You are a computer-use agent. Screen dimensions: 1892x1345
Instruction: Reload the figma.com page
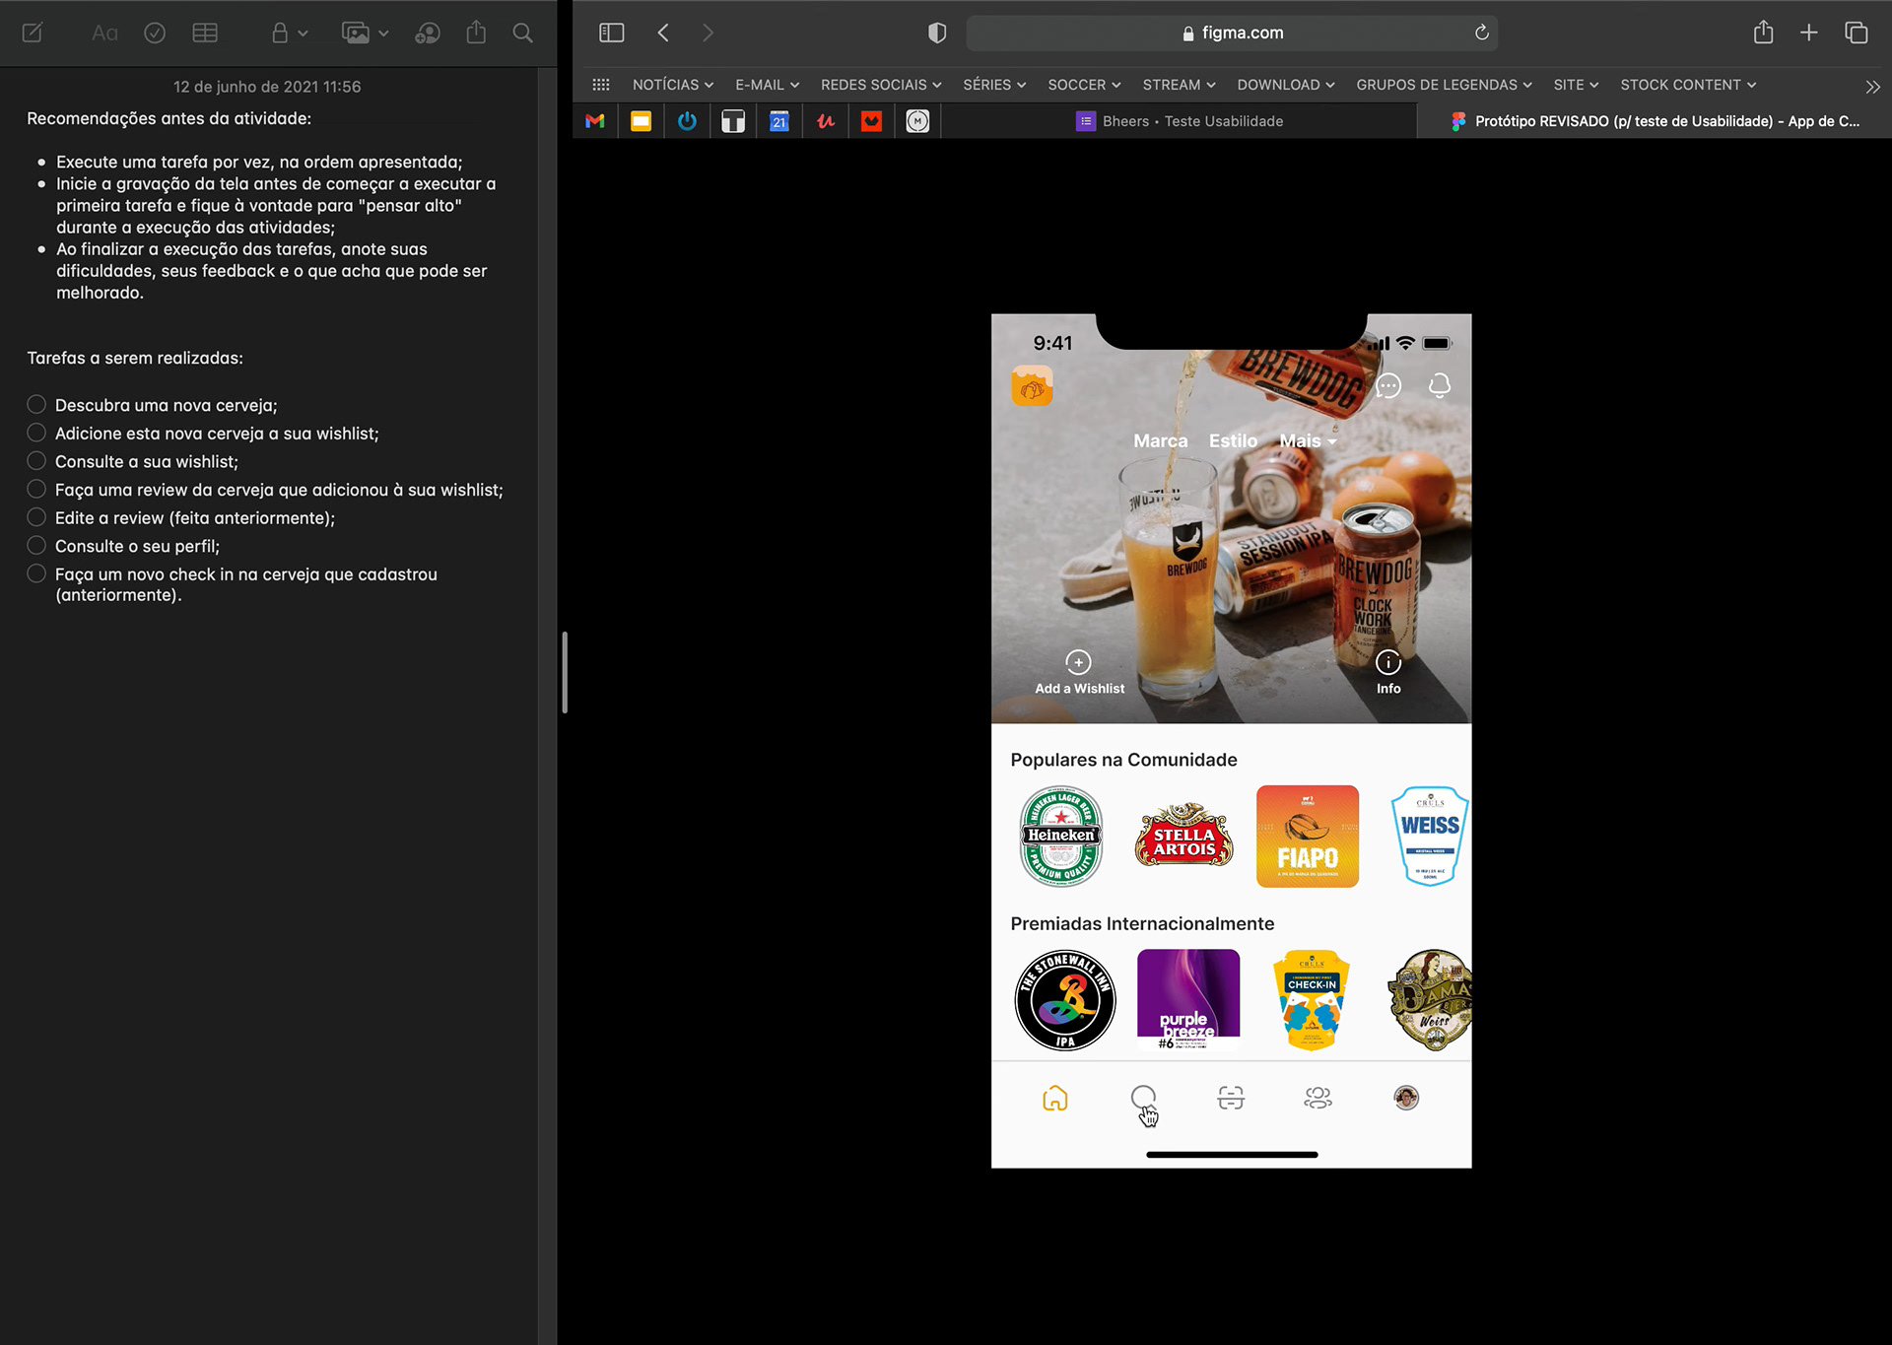(1481, 33)
